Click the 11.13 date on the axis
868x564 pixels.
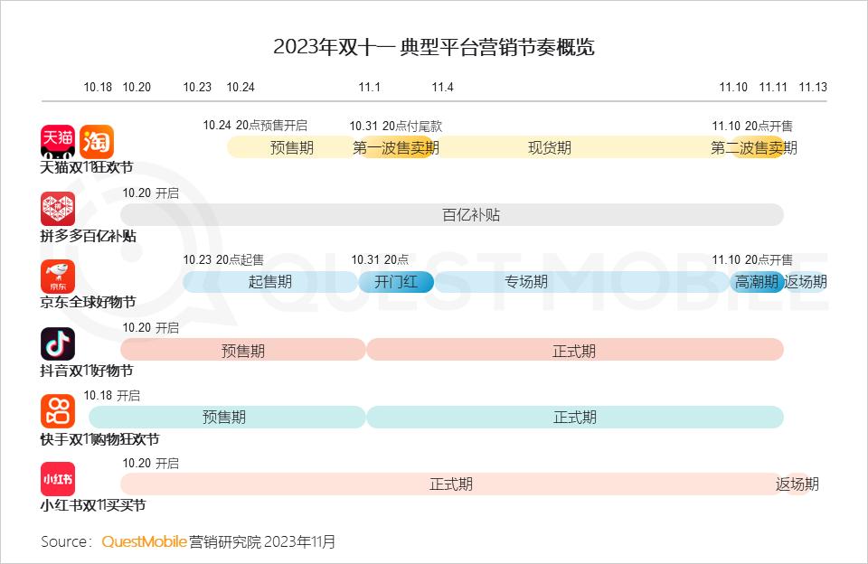(813, 87)
